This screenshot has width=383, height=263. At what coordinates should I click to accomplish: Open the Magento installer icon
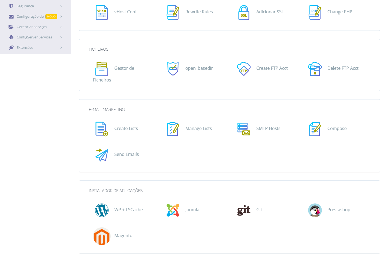102,236
